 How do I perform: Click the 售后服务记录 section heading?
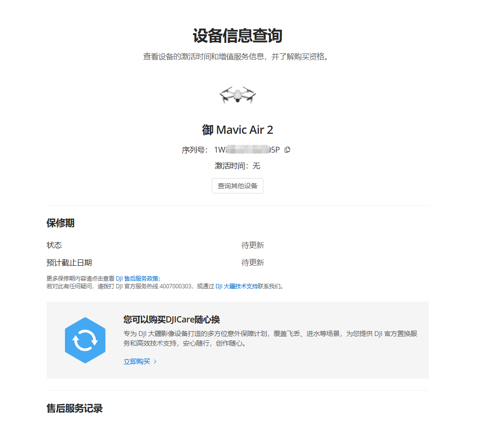75,408
